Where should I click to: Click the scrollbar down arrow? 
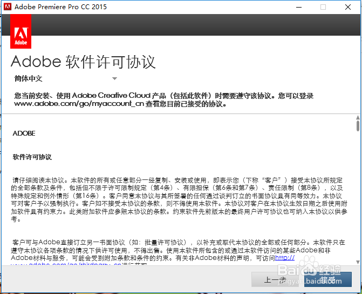[358, 262]
